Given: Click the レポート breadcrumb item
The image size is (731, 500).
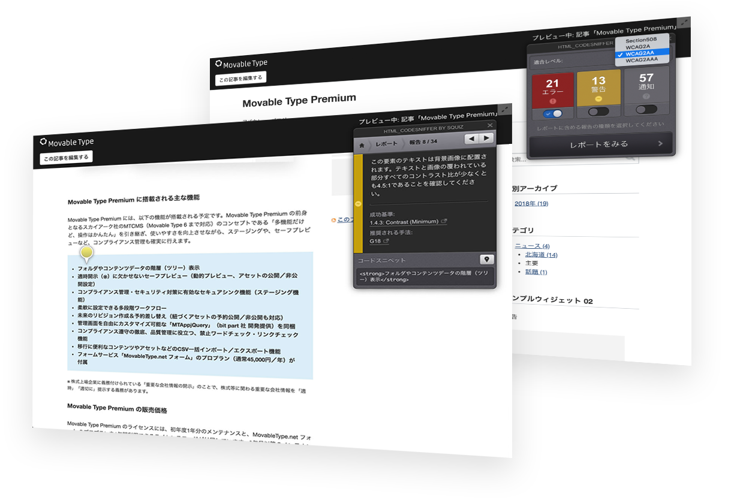Looking at the screenshot, I should [387, 144].
